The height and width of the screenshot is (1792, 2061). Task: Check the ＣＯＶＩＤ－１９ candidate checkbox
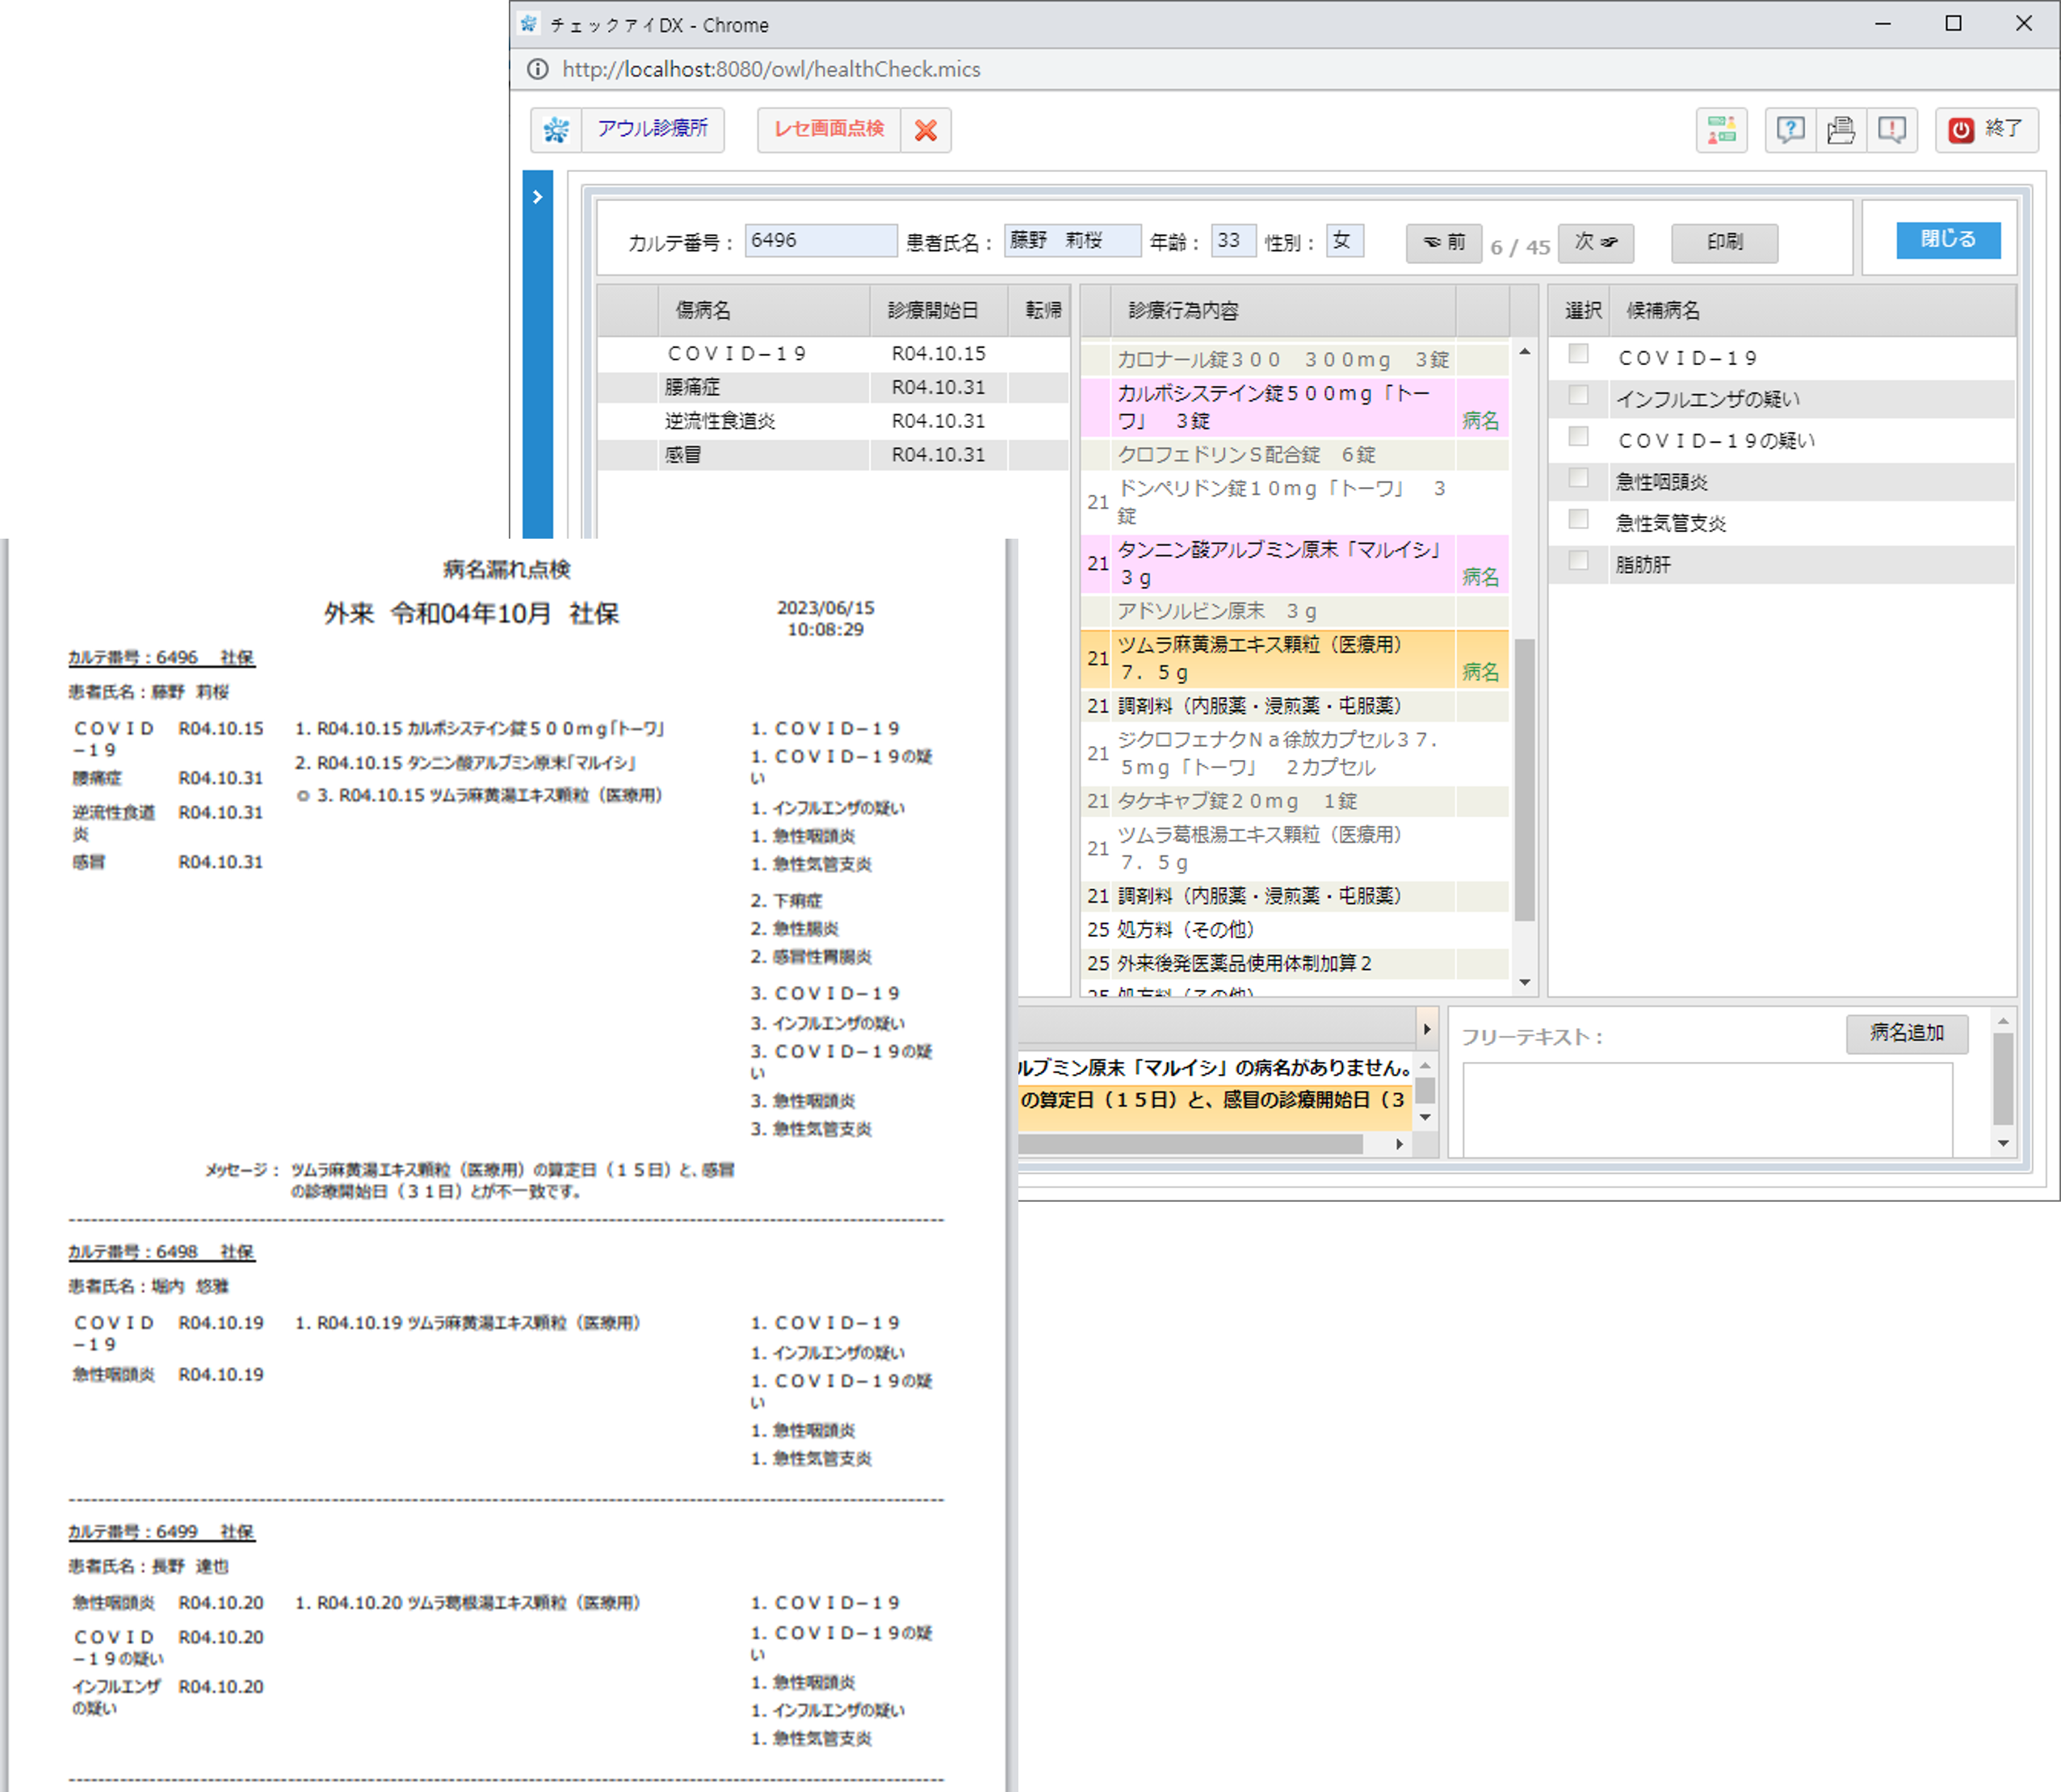1578,354
